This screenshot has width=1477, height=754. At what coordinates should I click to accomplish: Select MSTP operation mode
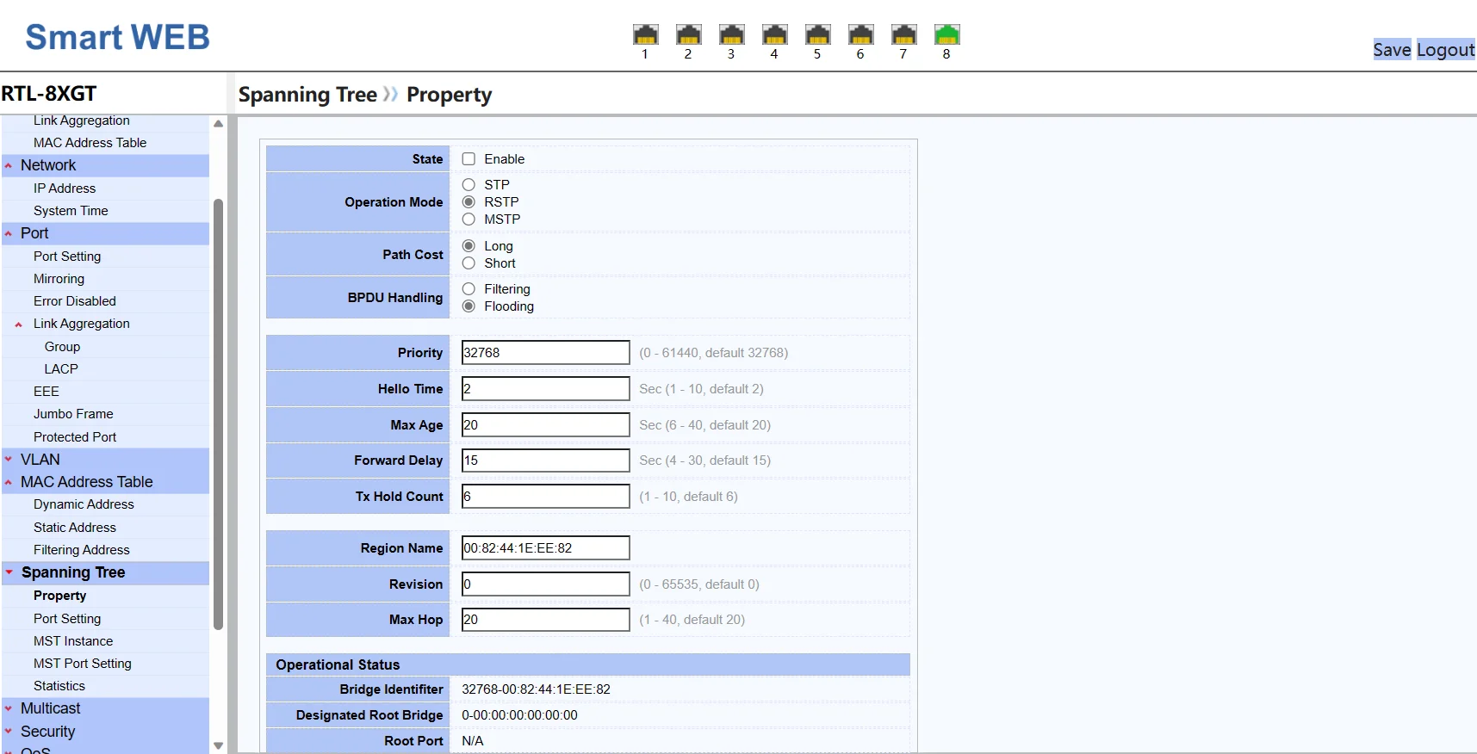click(x=469, y=219)
